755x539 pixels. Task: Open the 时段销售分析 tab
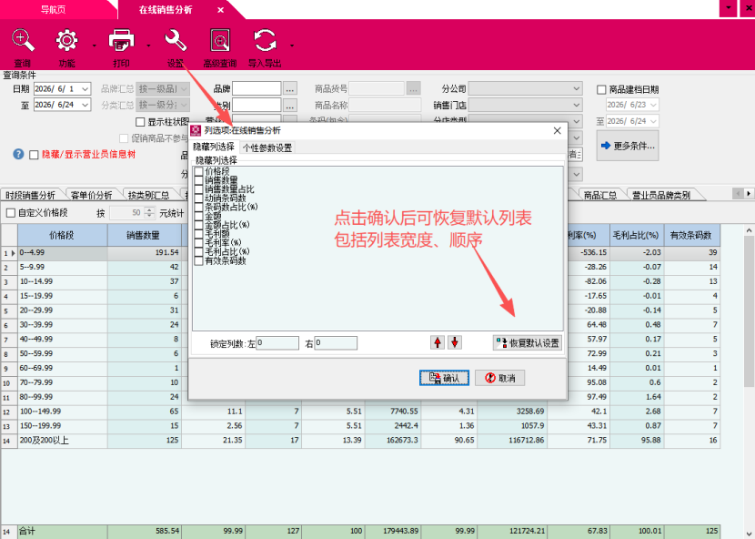31,195
